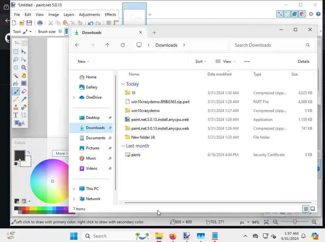The image size is (325, 242).
Task: Open the Edit menu
Action: point(28,15)
